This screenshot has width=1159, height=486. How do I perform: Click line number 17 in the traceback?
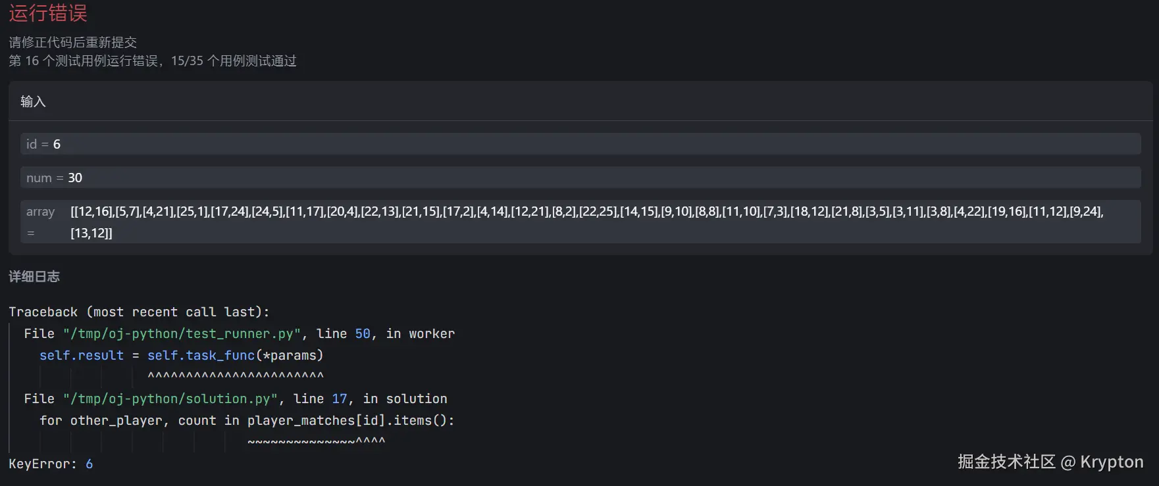pos(340,399)
